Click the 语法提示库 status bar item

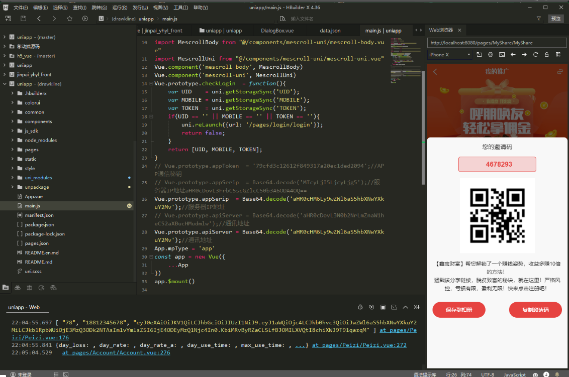coord(425,375)
